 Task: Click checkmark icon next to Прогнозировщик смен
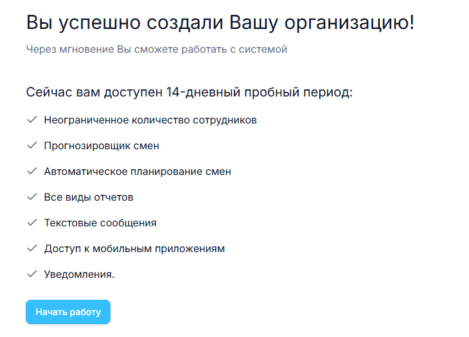point(31,145)
